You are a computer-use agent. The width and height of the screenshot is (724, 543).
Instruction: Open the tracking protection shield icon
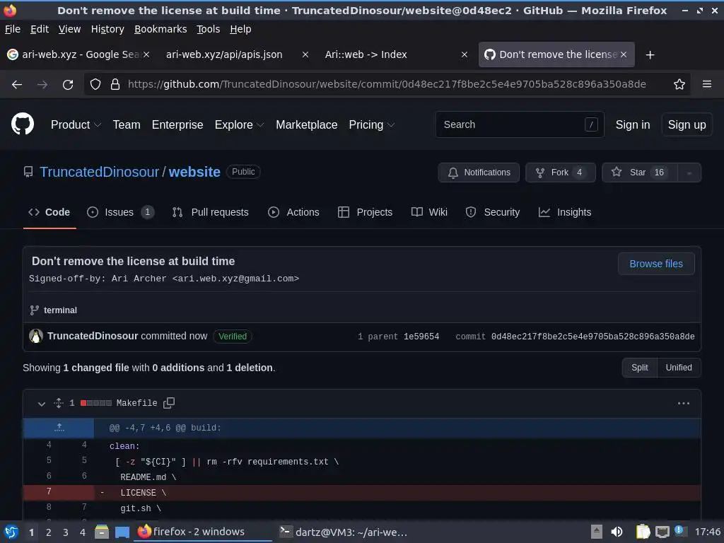[95, 85]
